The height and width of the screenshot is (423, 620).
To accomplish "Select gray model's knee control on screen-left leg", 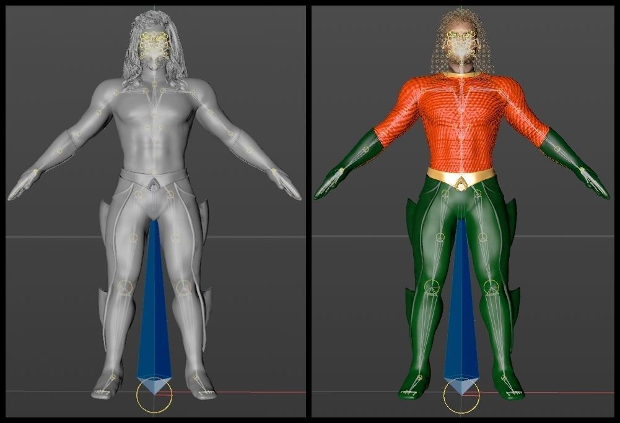I will (x=124, y=287).
